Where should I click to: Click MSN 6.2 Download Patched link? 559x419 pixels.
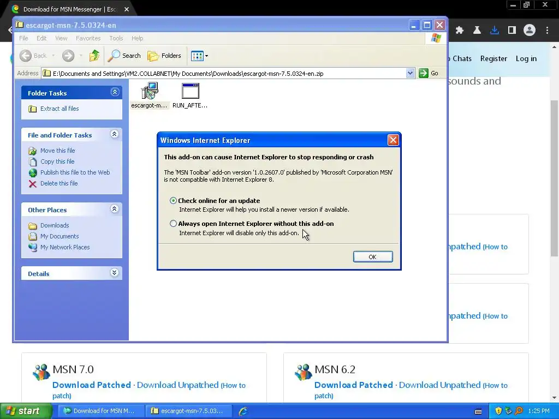pos(354,385)
